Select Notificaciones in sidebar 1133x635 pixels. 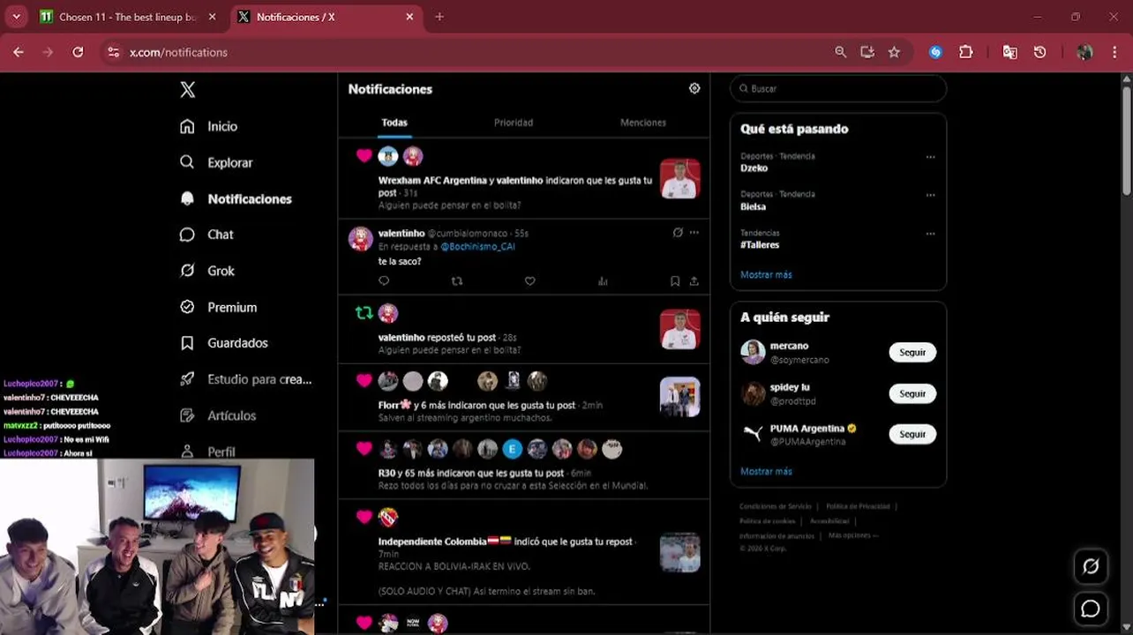(236, 198)
